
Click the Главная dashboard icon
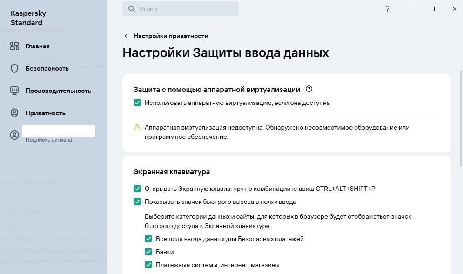point(14,46)
